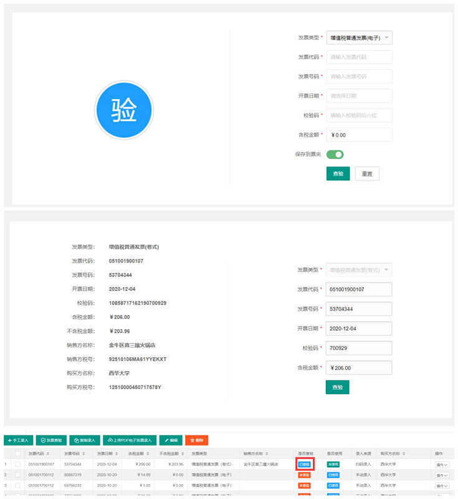Click the 开票日期 date picker in top form

360,95
